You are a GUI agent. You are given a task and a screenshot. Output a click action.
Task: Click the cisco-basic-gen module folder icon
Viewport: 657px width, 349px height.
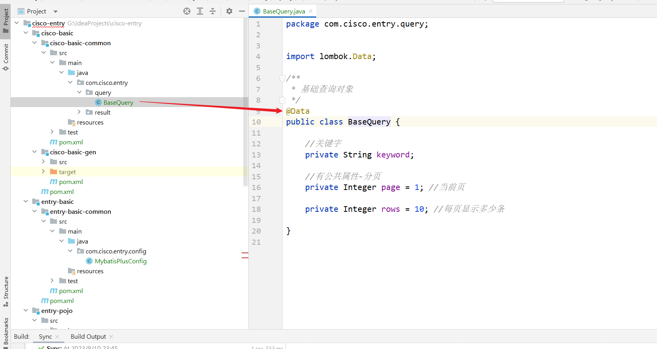pyautogui.click(x=45, y=152)
